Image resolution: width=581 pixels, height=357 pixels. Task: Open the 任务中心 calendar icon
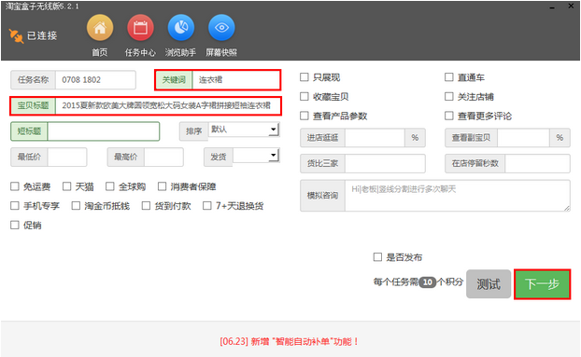[x=140, y=28]
